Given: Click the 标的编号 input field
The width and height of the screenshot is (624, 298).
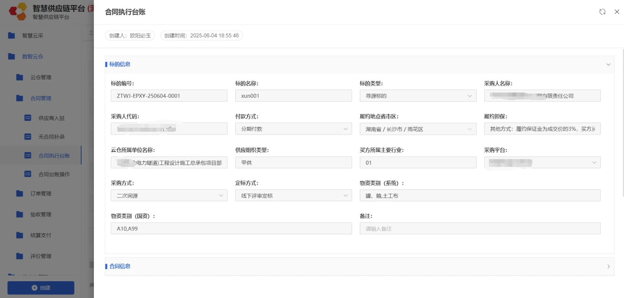Looking at the screenshot, I should pos(169,96).
